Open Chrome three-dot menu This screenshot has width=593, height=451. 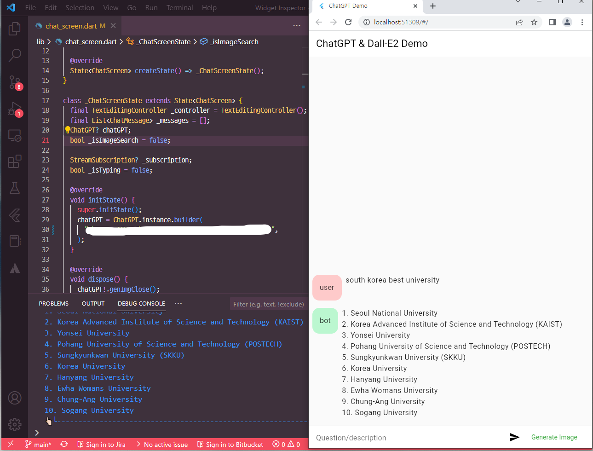pyautogui.click(x=582, y=22)
